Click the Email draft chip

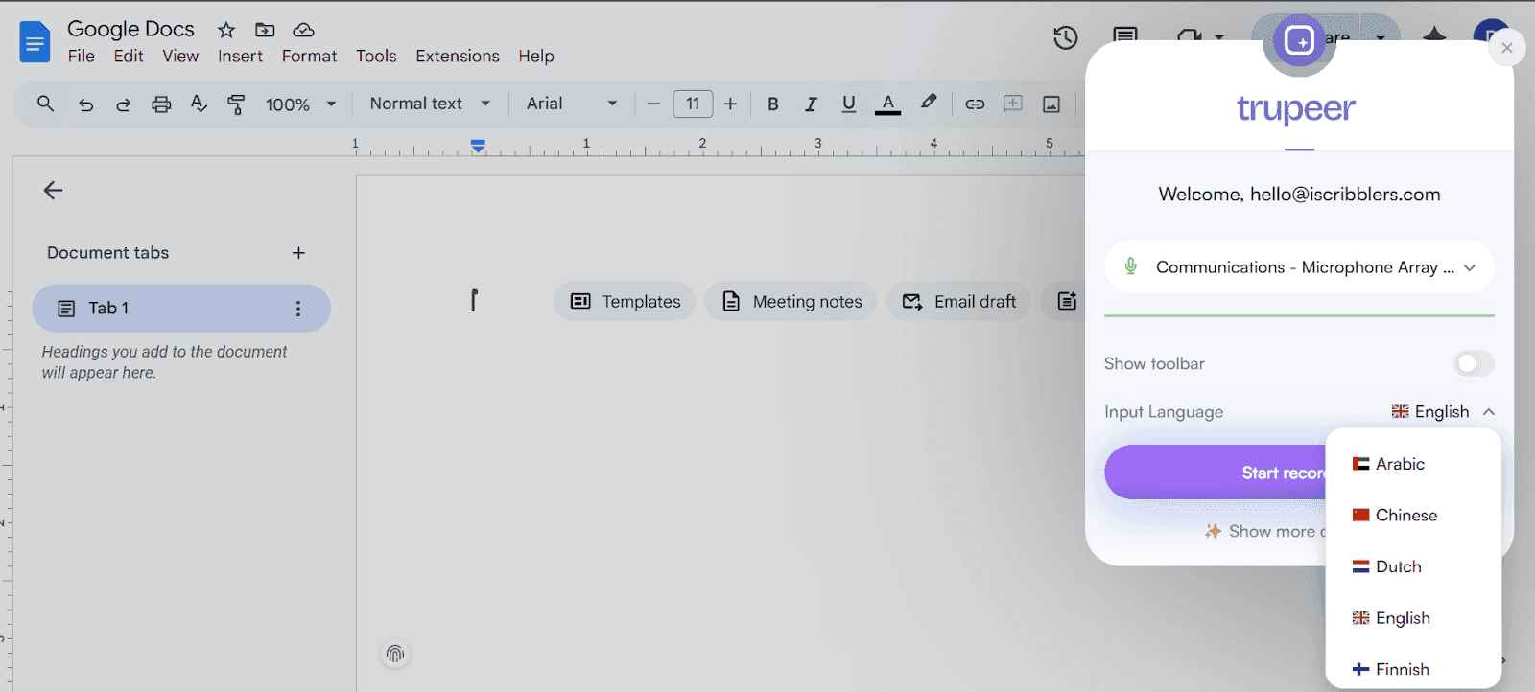tap(958, 302)
